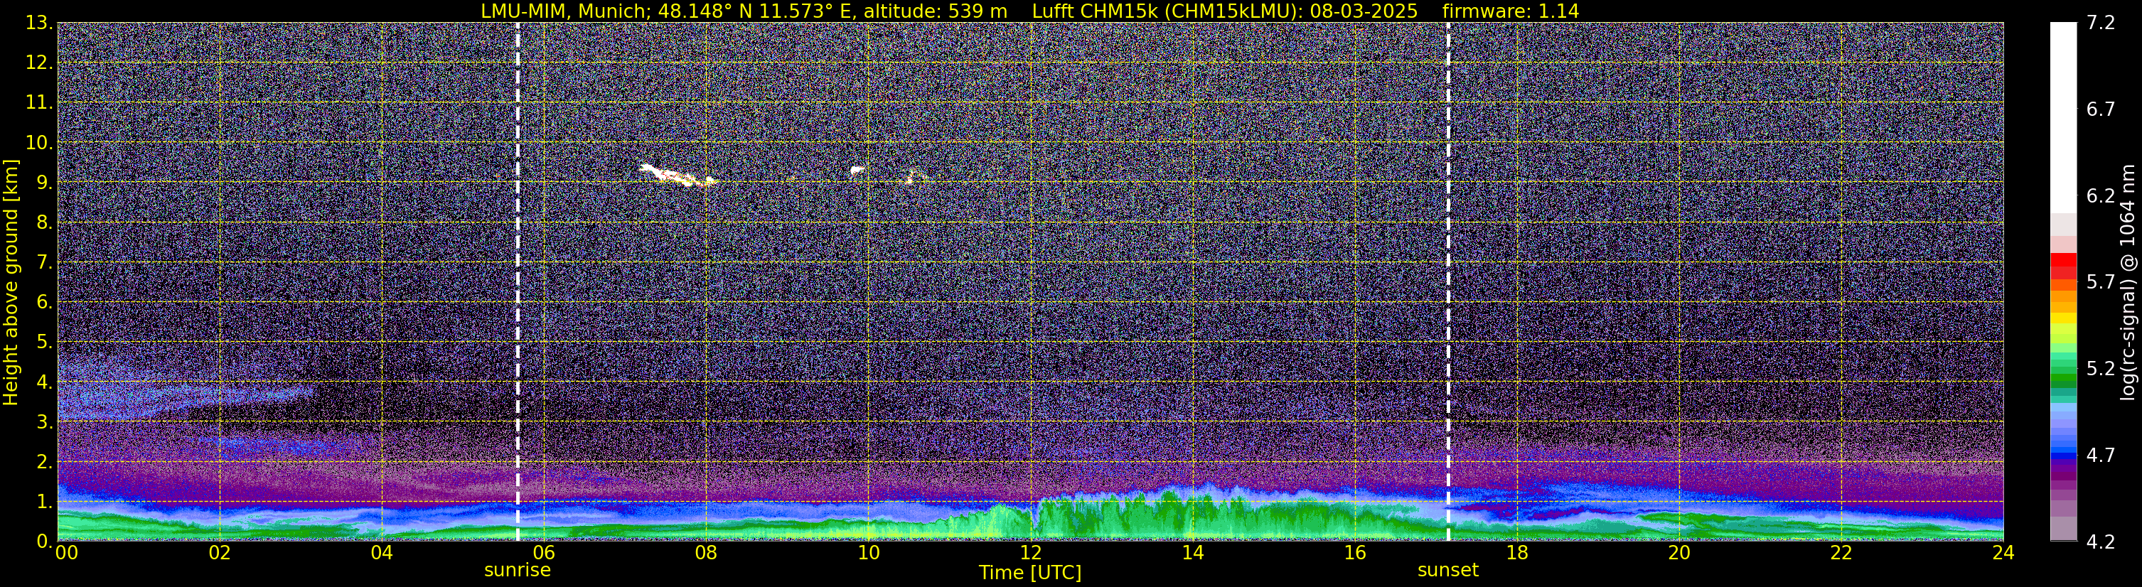Click the time axis tick '18'

[1516, 553]
